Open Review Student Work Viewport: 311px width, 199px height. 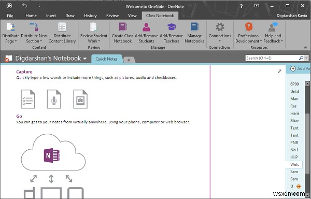pos(94,33)
